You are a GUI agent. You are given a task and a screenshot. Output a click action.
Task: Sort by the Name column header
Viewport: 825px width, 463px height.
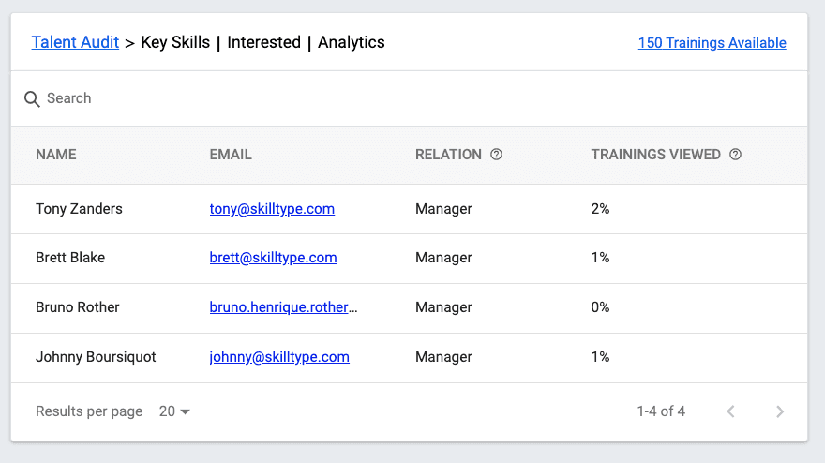point(56,155)
